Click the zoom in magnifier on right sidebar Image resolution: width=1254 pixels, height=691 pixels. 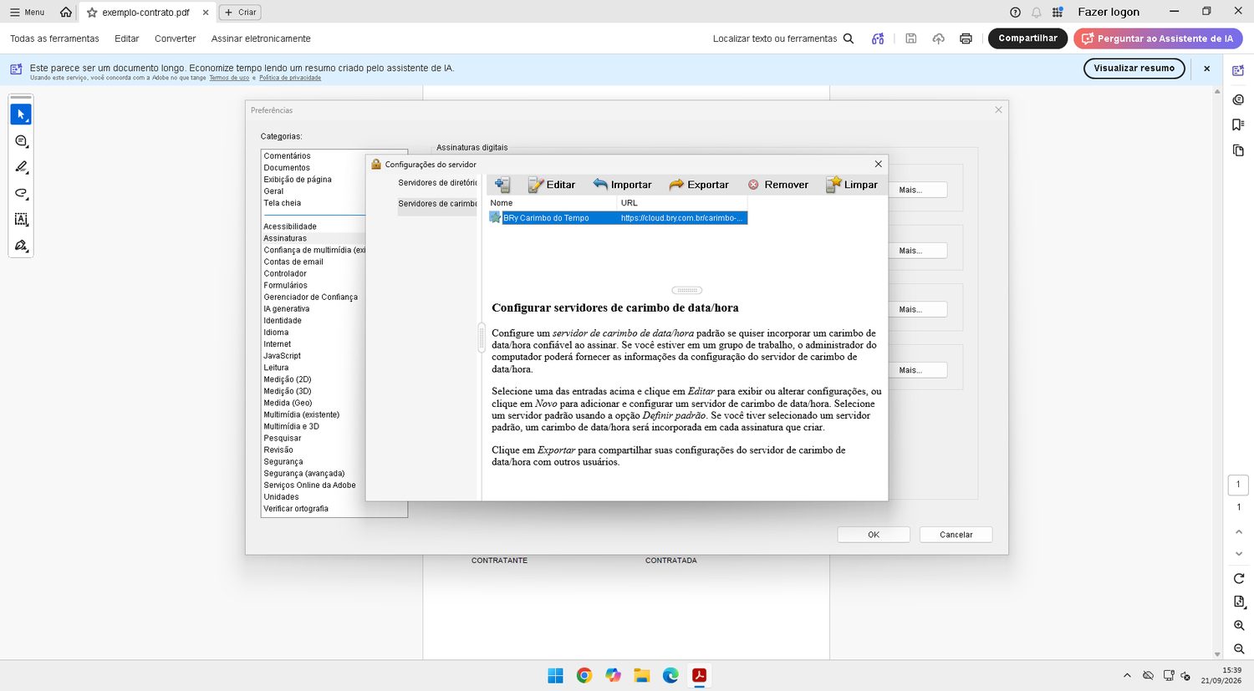pos(1239,625)
